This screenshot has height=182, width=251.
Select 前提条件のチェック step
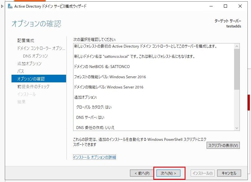point(33,87)
